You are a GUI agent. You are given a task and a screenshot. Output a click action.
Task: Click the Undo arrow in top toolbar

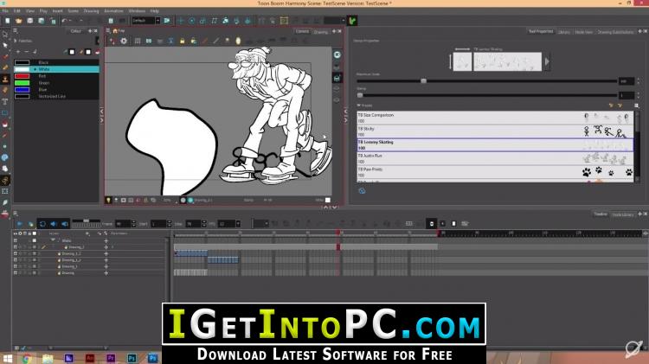click(64, 21)
